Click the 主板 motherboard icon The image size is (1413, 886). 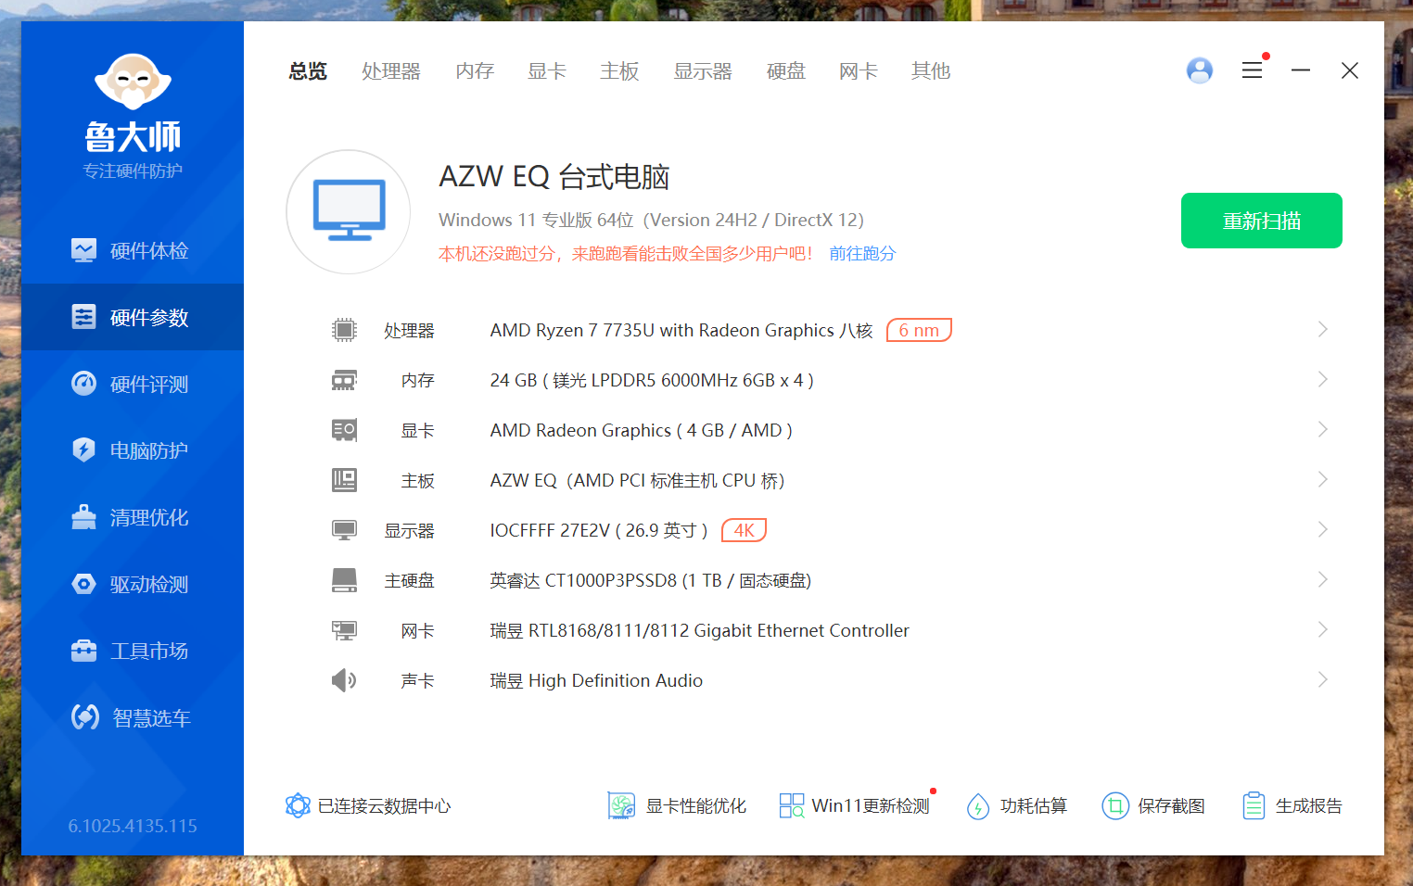pos(344,480)
